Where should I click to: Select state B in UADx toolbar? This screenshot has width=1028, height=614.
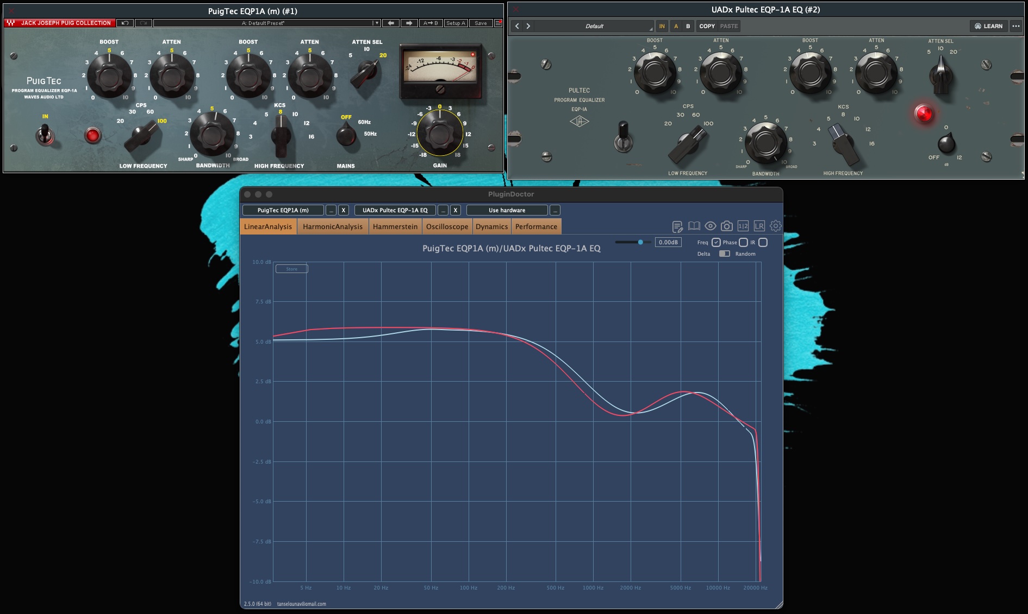tap(688, 26)
